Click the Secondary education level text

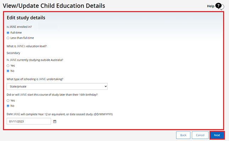click(13, 53)
